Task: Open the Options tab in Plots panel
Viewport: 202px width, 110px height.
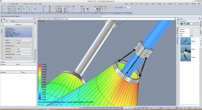Action: [13, 21]
